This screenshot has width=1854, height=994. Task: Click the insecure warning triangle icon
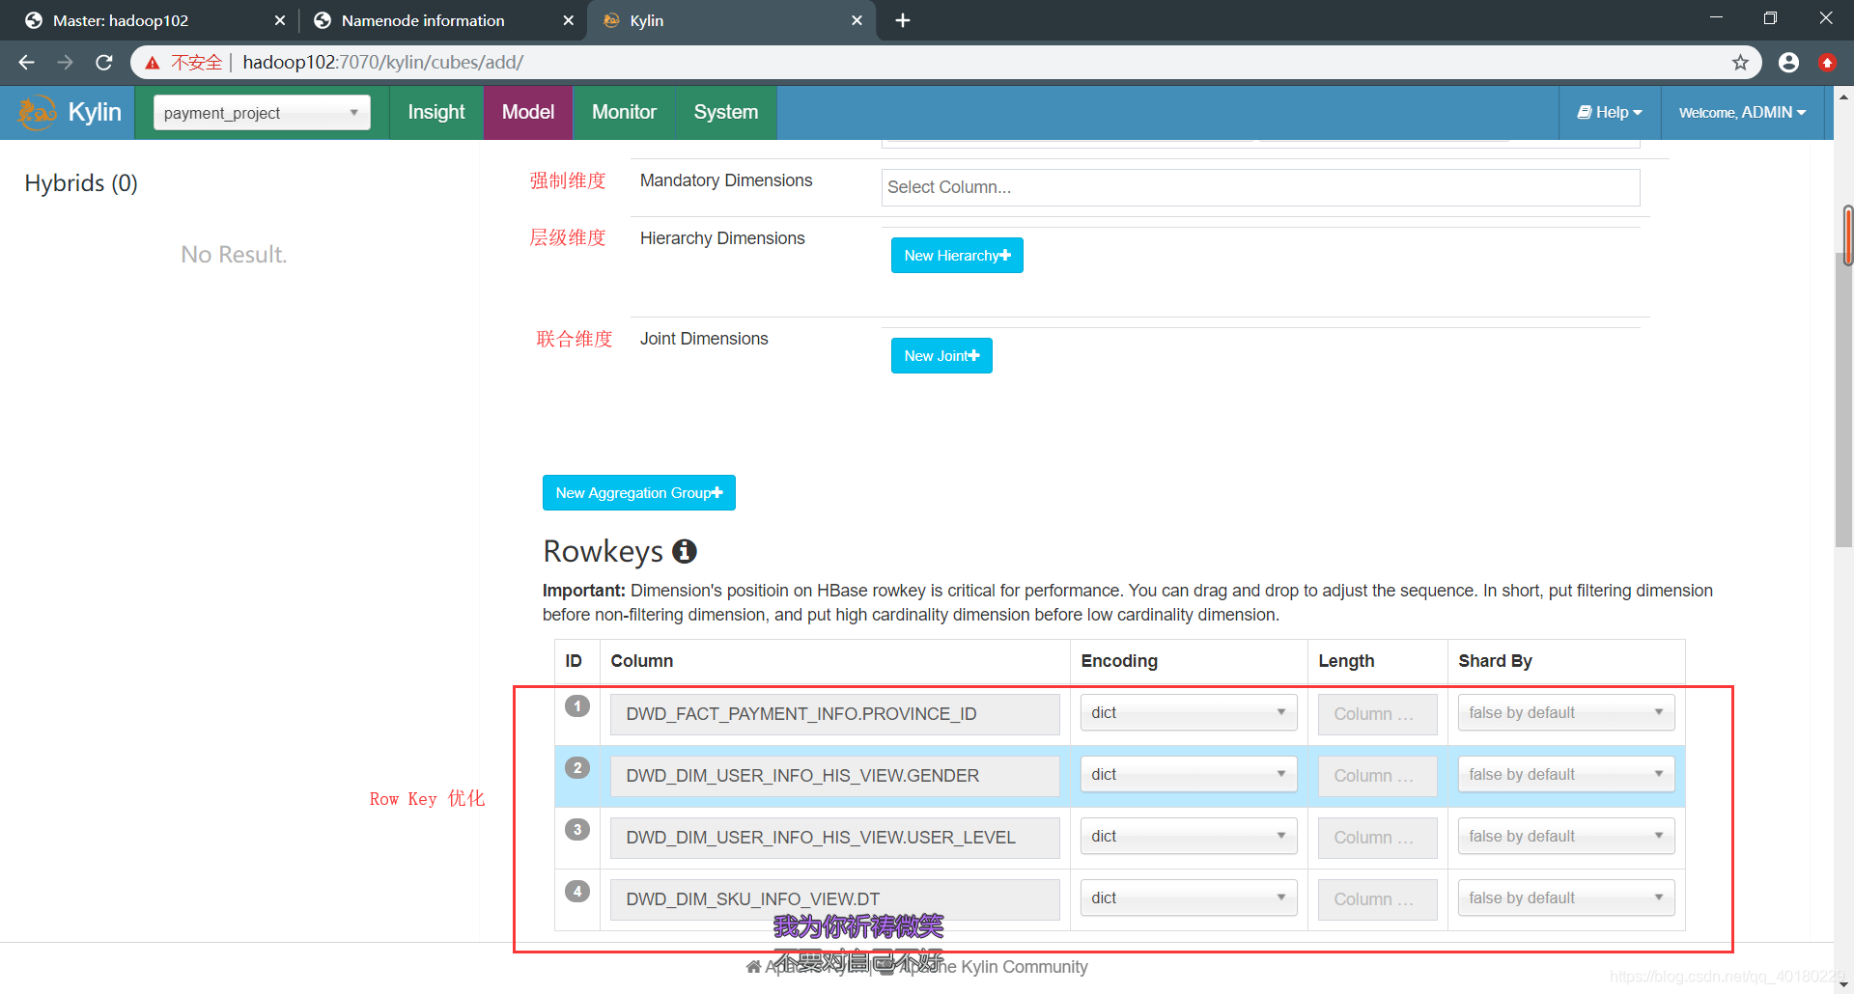pyautogui.click(x=153, y=63)
